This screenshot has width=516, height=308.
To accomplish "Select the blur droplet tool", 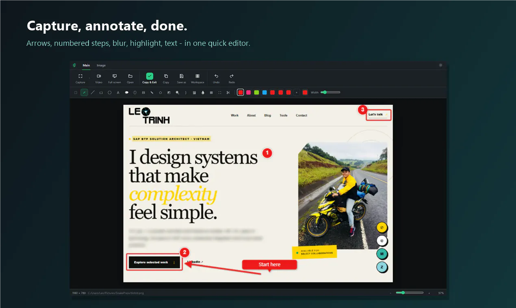I will tap(203, 92).
